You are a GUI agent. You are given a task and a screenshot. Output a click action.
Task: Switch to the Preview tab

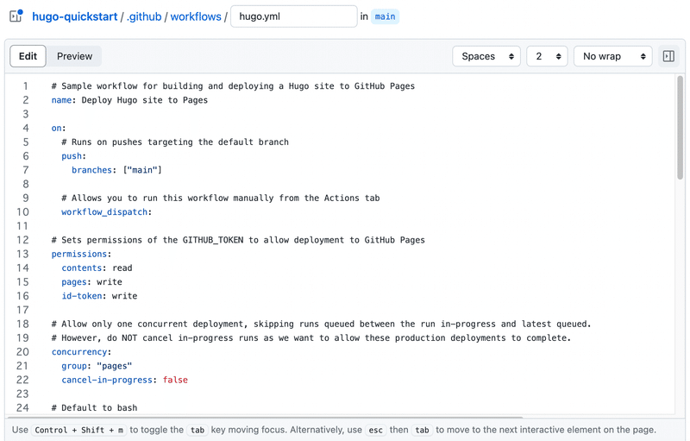74,56
